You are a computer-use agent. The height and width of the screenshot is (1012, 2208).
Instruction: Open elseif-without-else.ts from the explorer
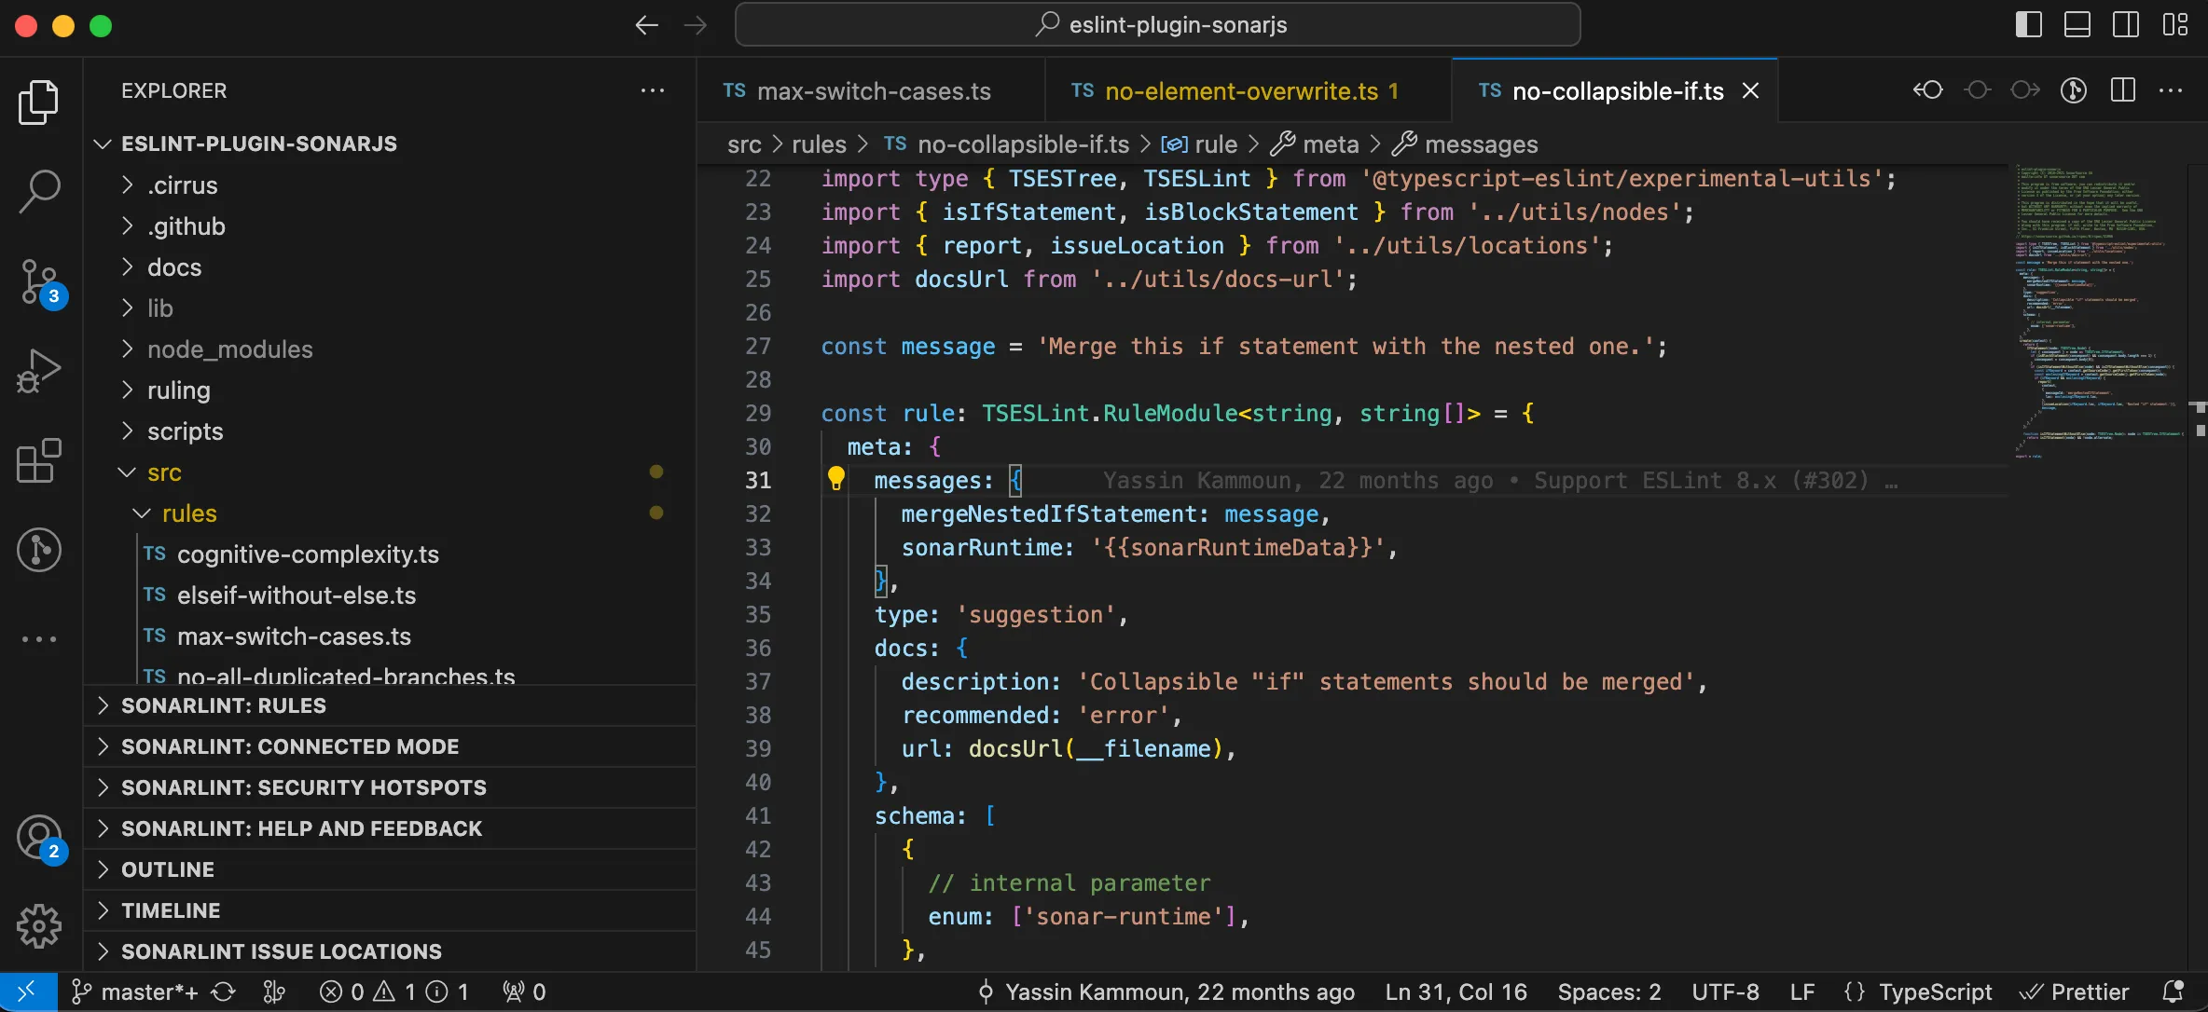[390, 595]
